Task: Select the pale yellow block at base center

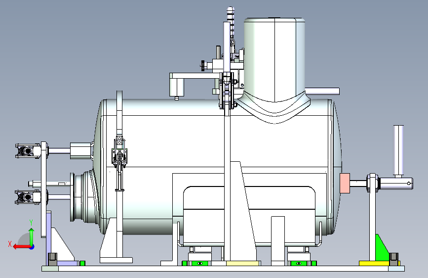Action: click(242, 263)
